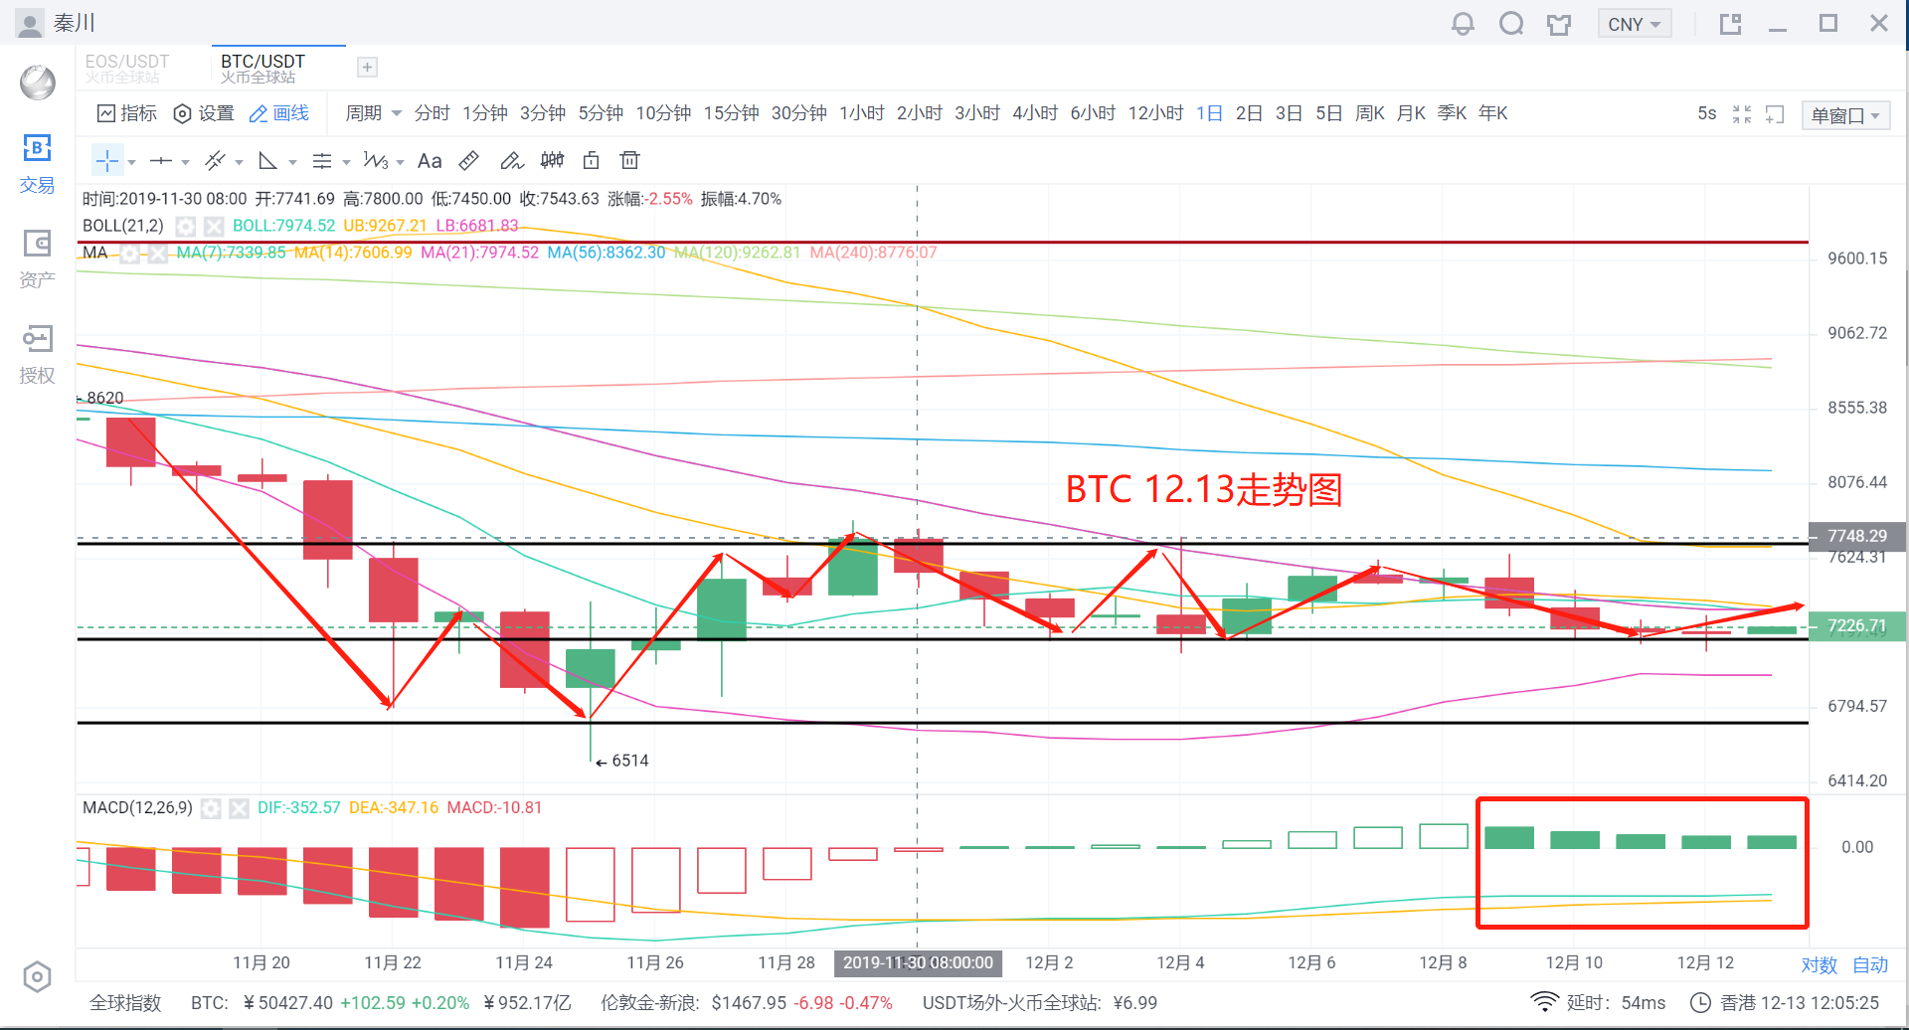Open the 指标 indicators button
The image size is (1909, 1030).
pos(127,113)
